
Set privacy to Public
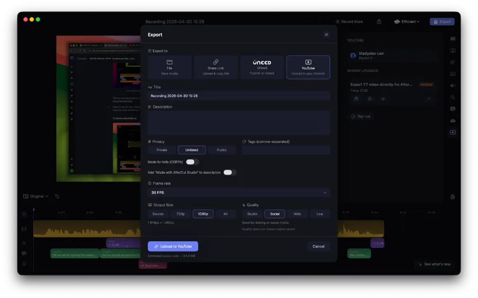[x=222, y=150]
